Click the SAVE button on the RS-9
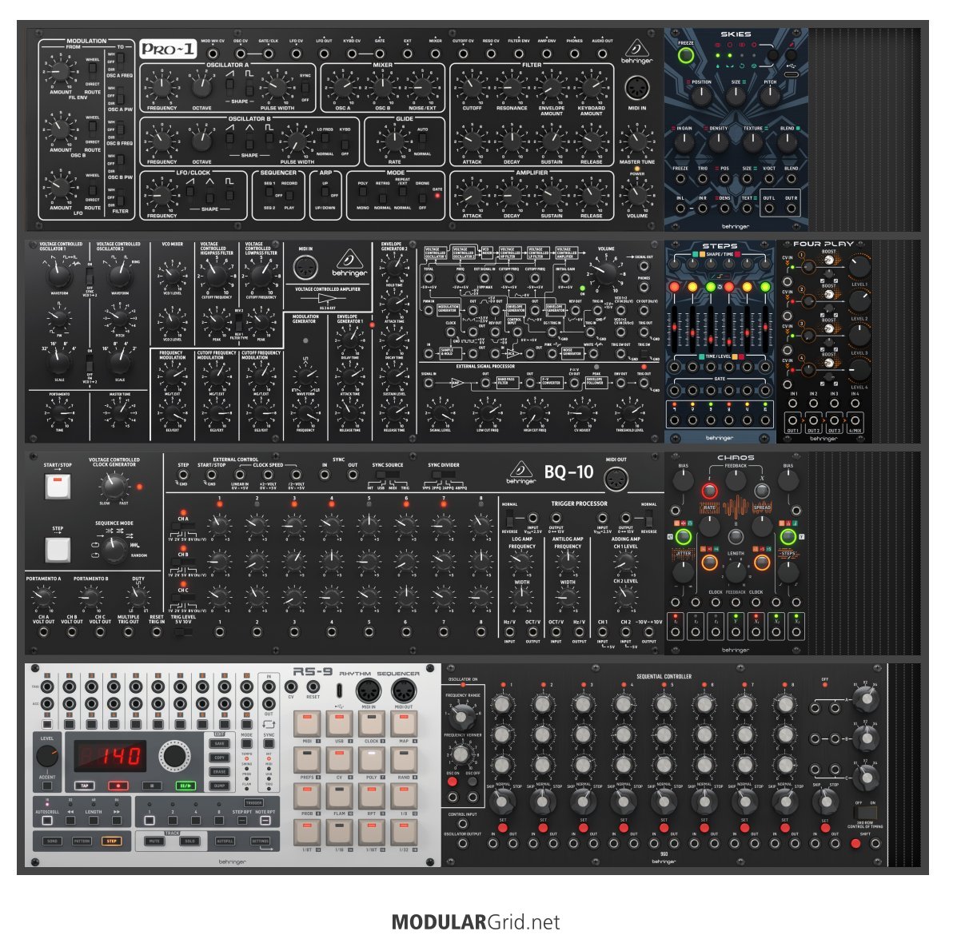 pos(219,743)
